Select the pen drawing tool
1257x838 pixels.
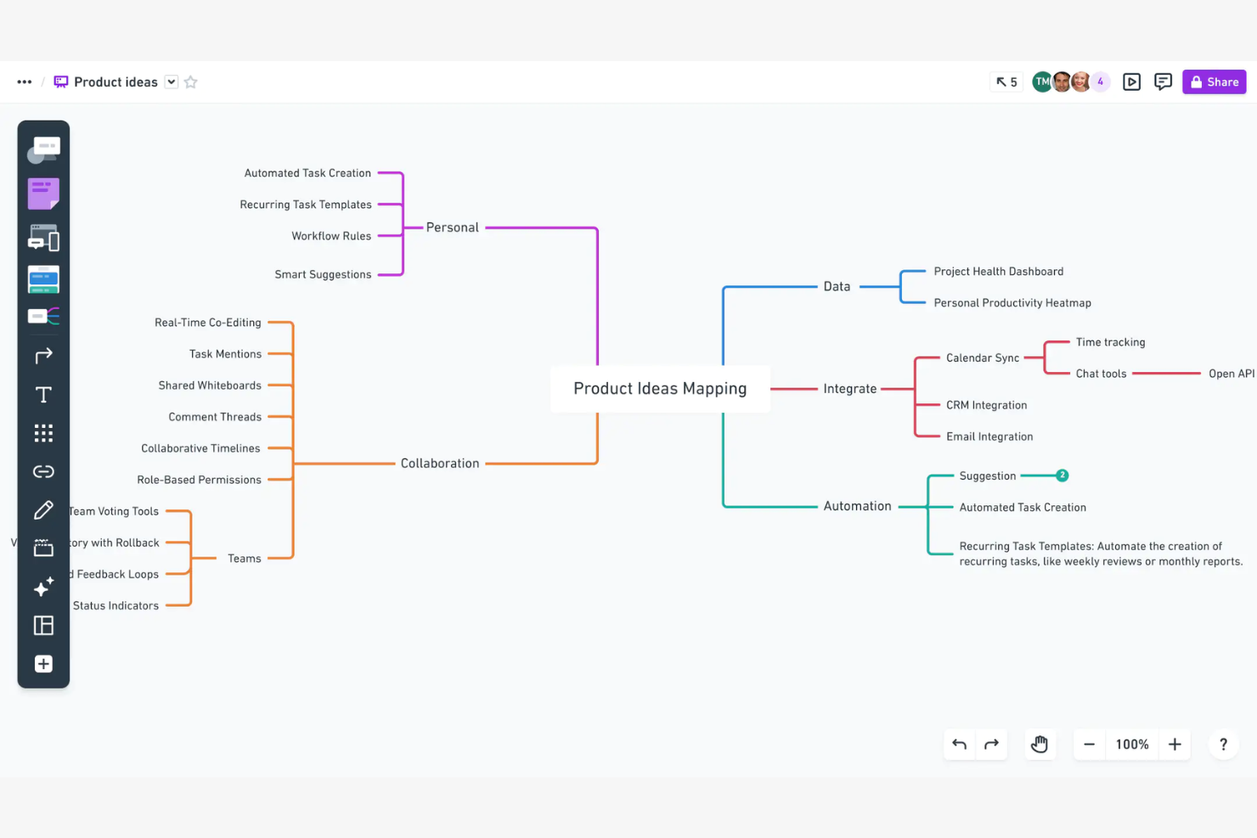(43, 509)
